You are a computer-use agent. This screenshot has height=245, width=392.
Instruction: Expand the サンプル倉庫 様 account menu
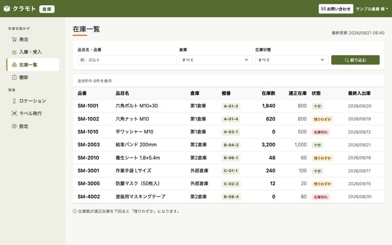pyautogui.click(x=372, y=9)
